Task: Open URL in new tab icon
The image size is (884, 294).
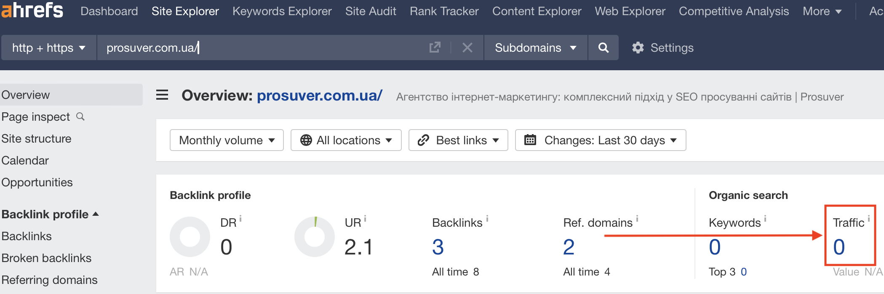Action: point(435,48)
